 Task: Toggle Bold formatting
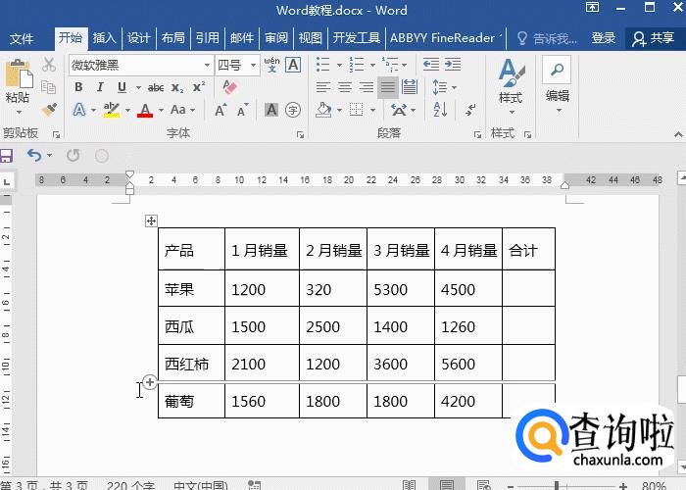coord(77,87)
